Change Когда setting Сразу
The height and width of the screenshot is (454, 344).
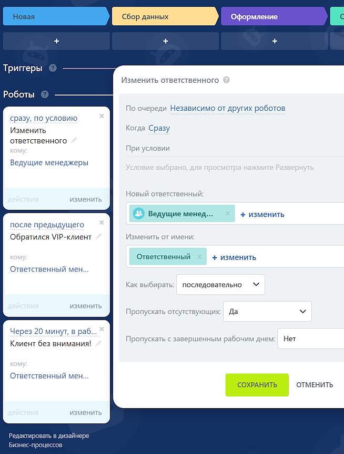tap(159, 128)
